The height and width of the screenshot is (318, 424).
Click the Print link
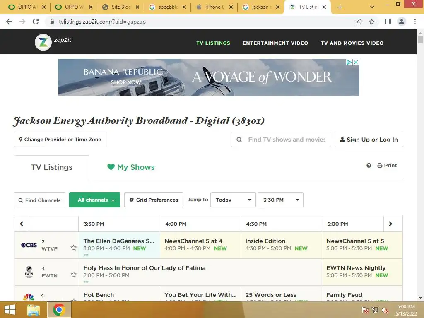[x=387, y=165]
